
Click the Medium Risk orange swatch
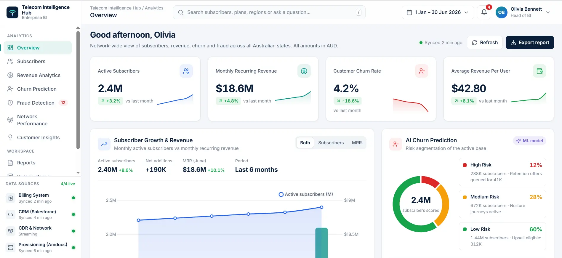pyautogui.click(x=465, y=197)
